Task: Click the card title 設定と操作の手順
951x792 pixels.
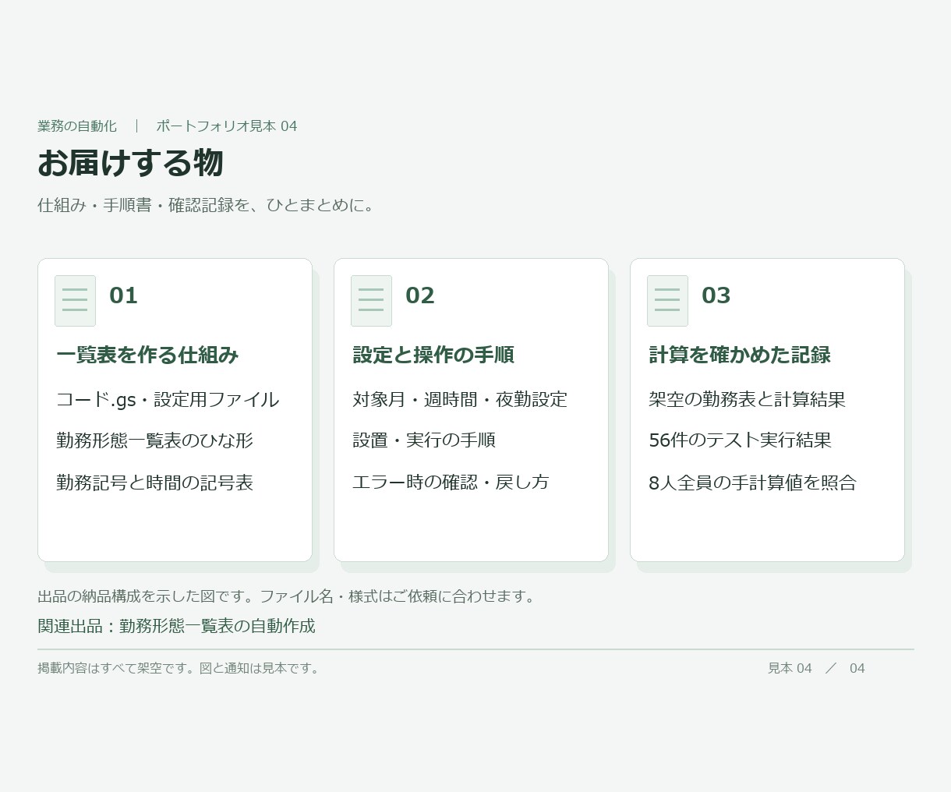Action: click(x=433, y=355)
